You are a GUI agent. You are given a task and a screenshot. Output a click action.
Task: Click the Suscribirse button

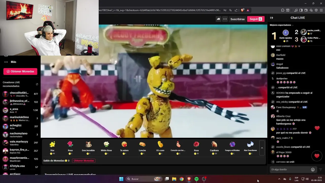(x=237, y=19)
